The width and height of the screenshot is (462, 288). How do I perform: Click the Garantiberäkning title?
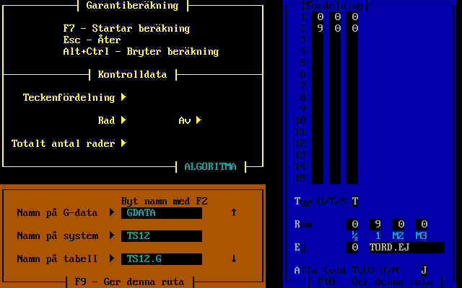tap(133, 6)
